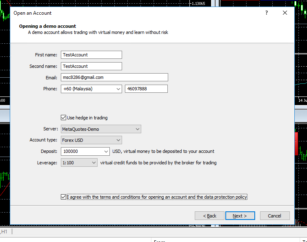Select the Email input field
The height and width of the screenshot is (242, 307).
click(x=114, y=77)
